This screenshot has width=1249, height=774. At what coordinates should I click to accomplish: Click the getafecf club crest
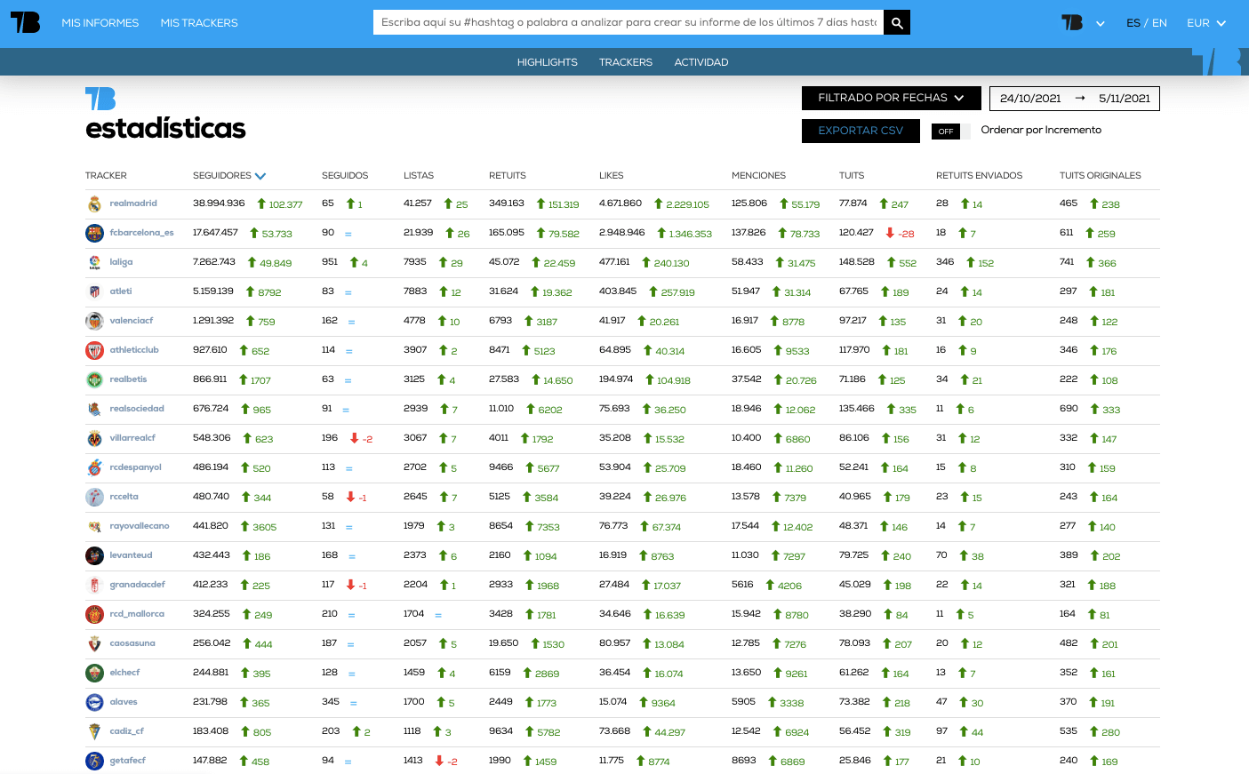94,761
